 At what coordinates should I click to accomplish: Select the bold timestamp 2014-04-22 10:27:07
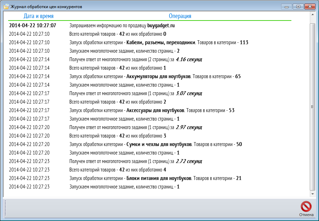pyautogui.click(x=33, y=25)
